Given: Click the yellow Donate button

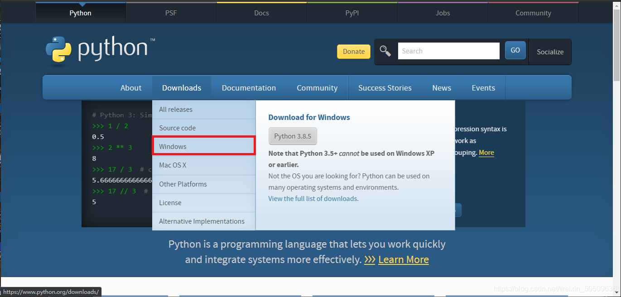Looking at the screenshot, I should click(x=353, y=51).
